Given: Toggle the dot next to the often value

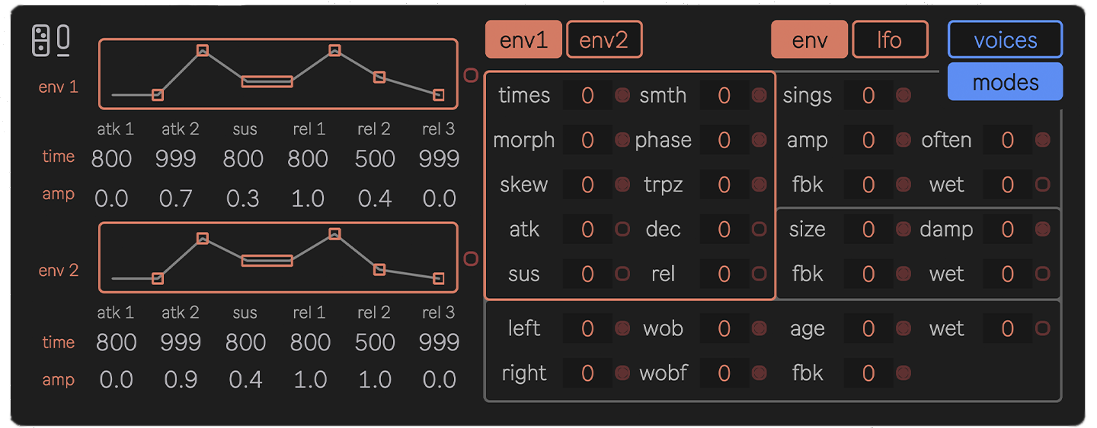Looking at the screenshot, I should tap(1043, 140).
